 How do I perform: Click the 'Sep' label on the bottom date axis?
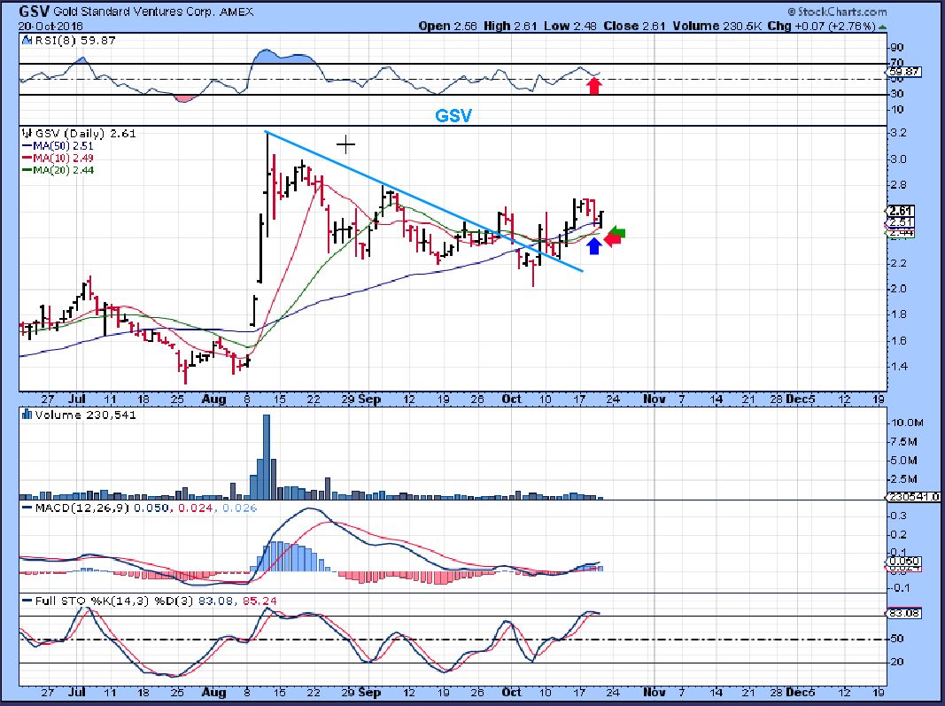click(x=369, y=692)
